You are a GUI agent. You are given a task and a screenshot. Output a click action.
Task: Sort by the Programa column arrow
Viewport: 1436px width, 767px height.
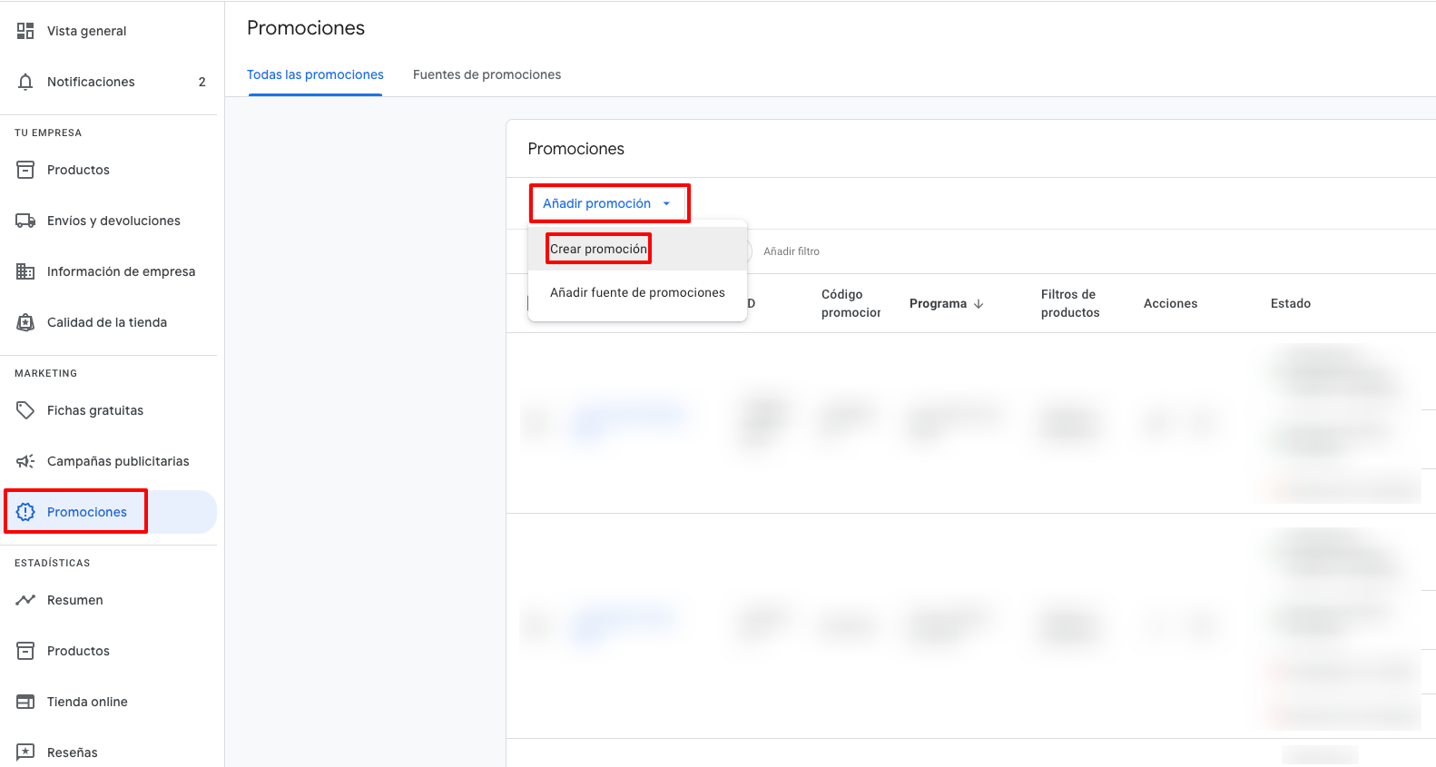(x=979, y=304)
